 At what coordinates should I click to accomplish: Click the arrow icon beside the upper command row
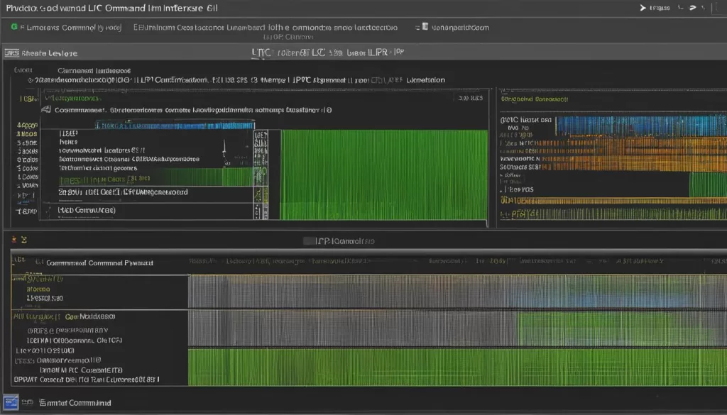point(46,110)
